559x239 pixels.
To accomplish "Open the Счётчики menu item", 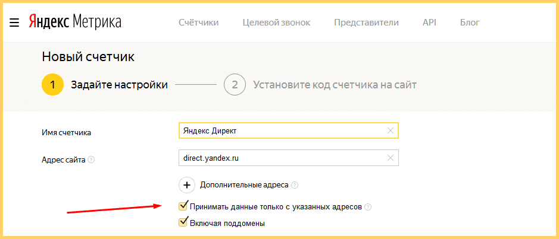I will (x=198, y=23).
